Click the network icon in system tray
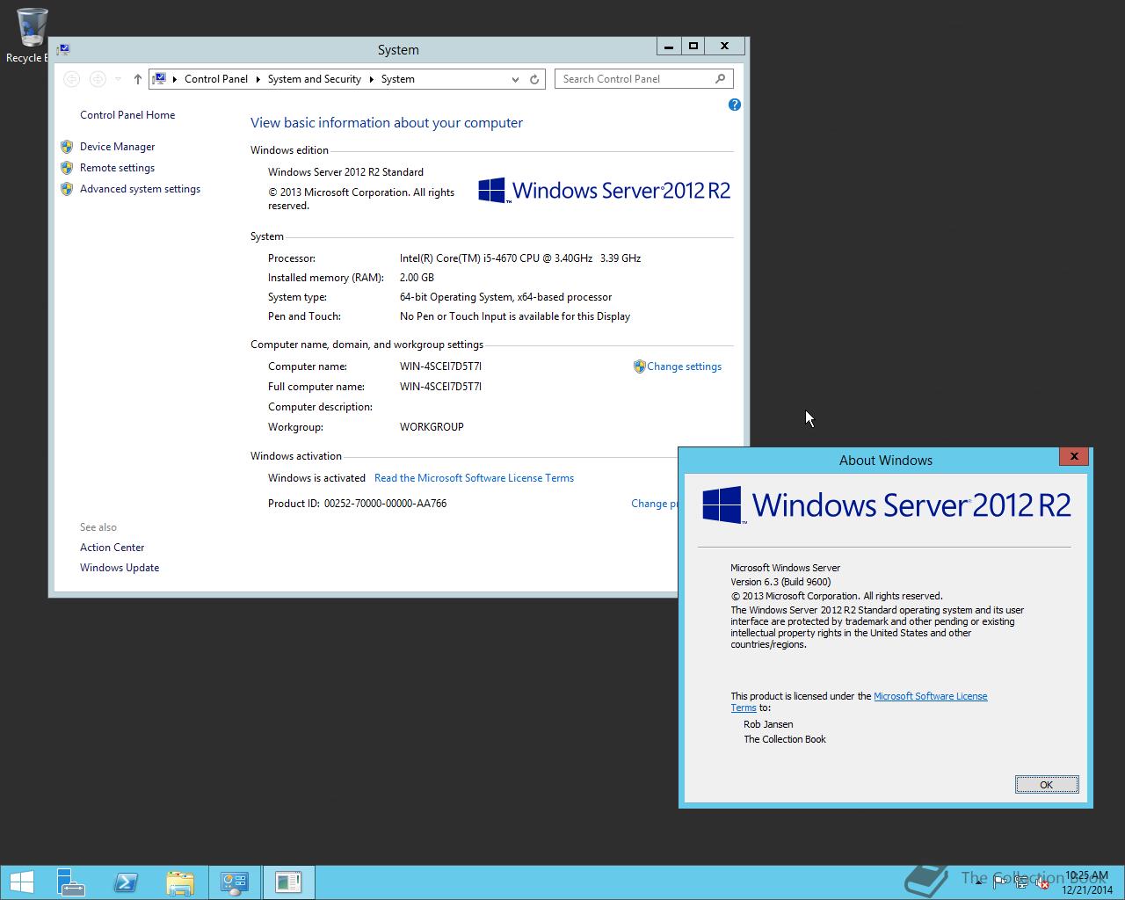Viewport: 1125px width, 900px height. click(x=1021, y=882)
